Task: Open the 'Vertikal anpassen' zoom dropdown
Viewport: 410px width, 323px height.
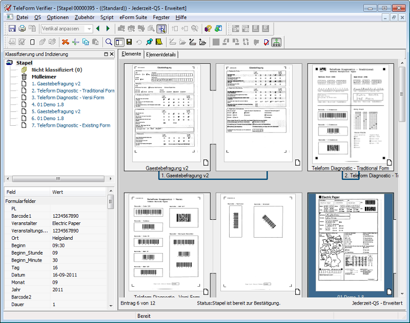Action: [89, 29]
